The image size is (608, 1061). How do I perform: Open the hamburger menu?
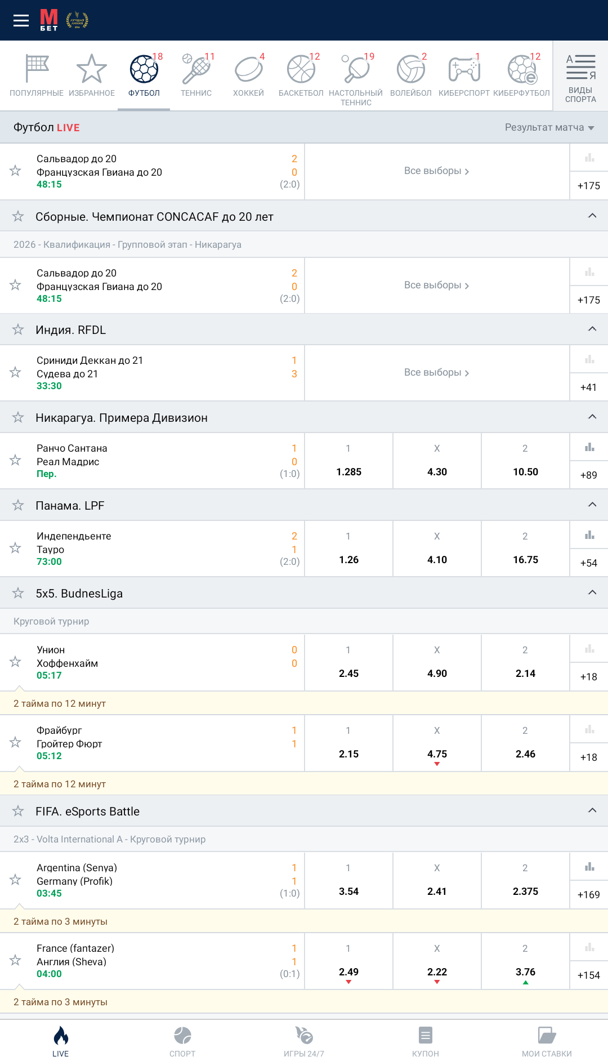(21, 21)
